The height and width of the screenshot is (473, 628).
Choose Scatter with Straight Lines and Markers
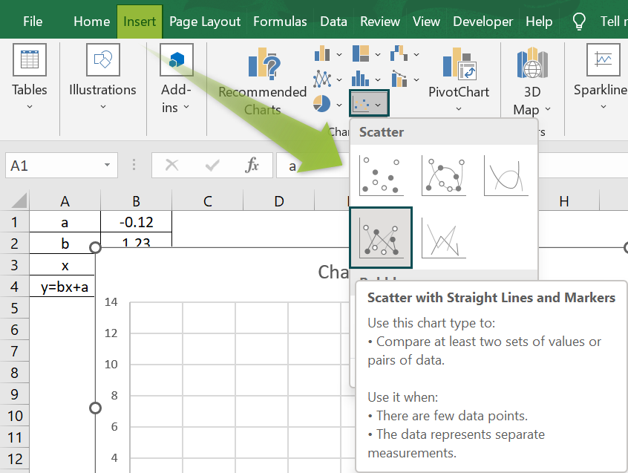pyautogui.click(x=381, y=238)
